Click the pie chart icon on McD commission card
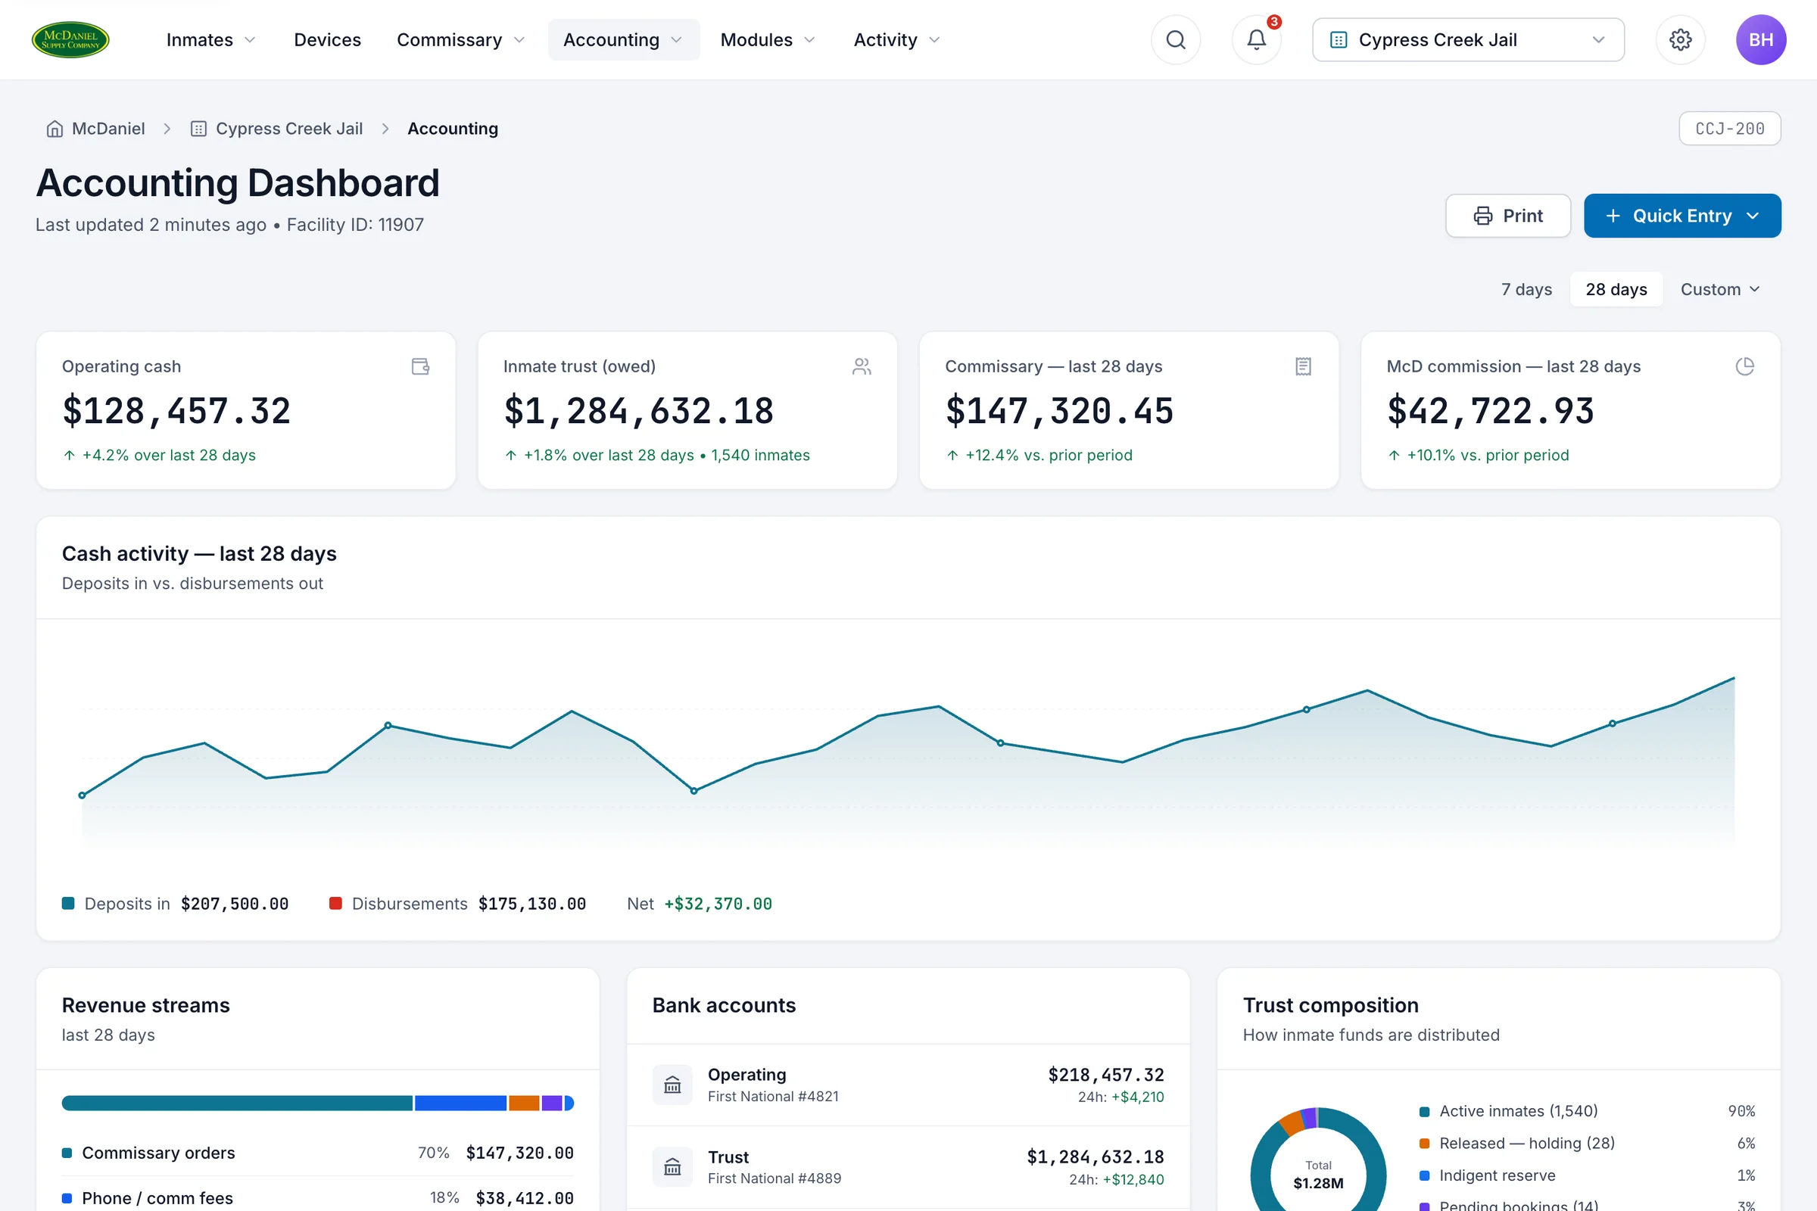 pos(1744,366)
